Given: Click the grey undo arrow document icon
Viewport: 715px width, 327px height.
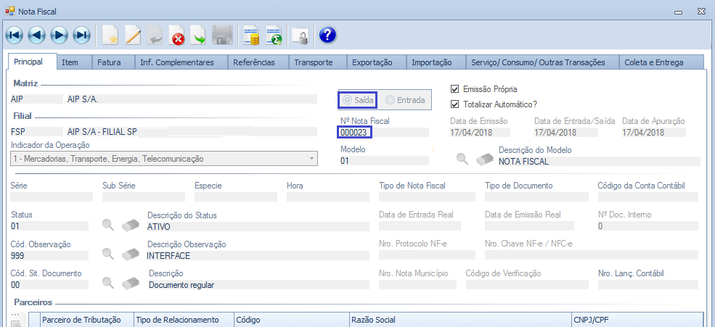Looking at the screenshot, I should [155, 36].
